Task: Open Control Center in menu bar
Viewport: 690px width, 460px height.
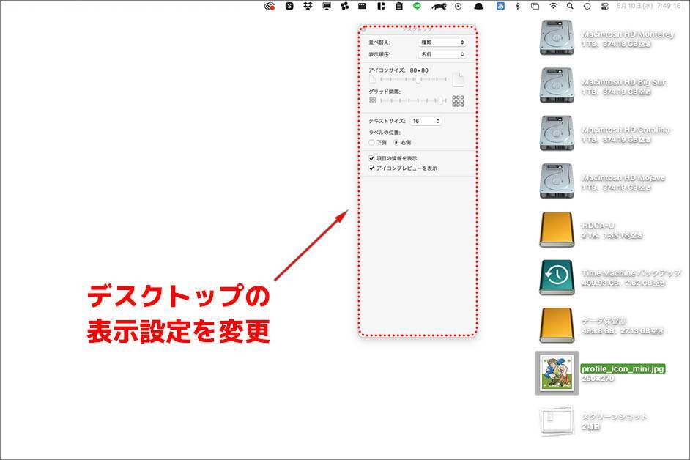Action: [604, 6]
